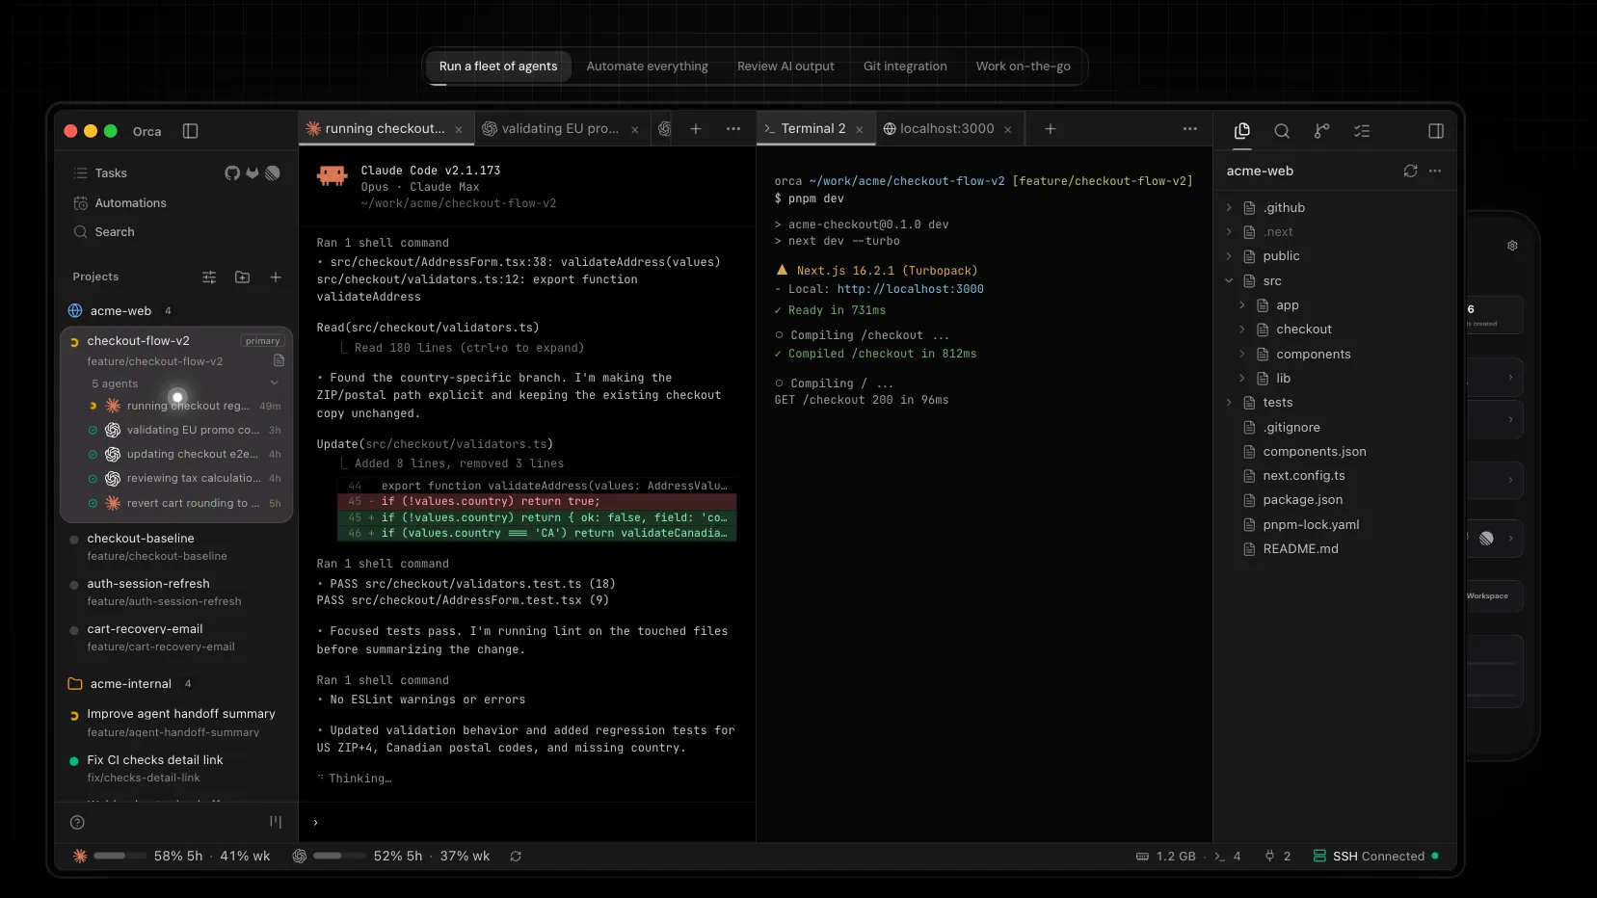
Task: Open 'Fix CI checks detail link' workspace
Action: point(175,768)
